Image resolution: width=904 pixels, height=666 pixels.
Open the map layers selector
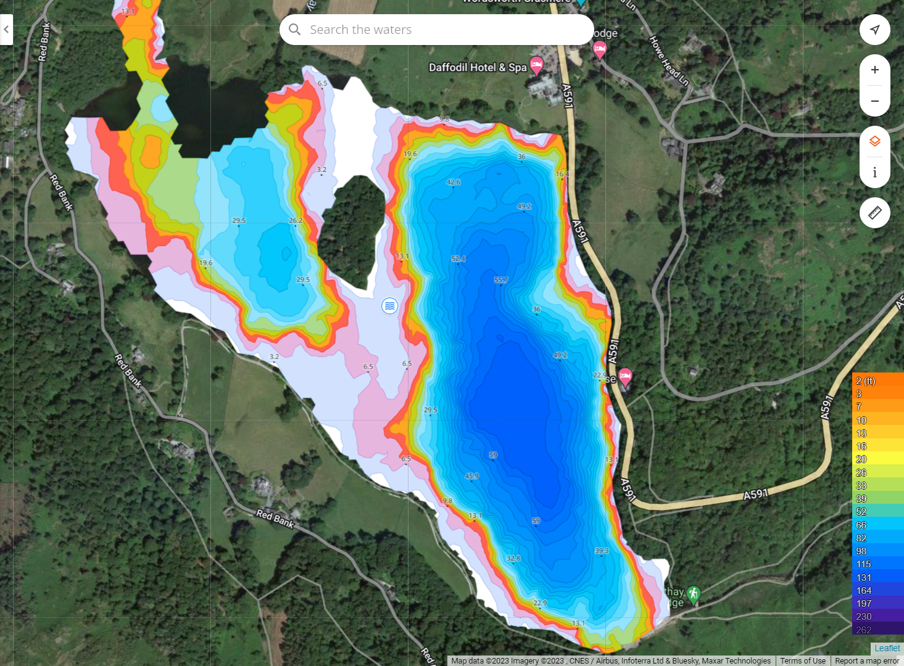874,141
